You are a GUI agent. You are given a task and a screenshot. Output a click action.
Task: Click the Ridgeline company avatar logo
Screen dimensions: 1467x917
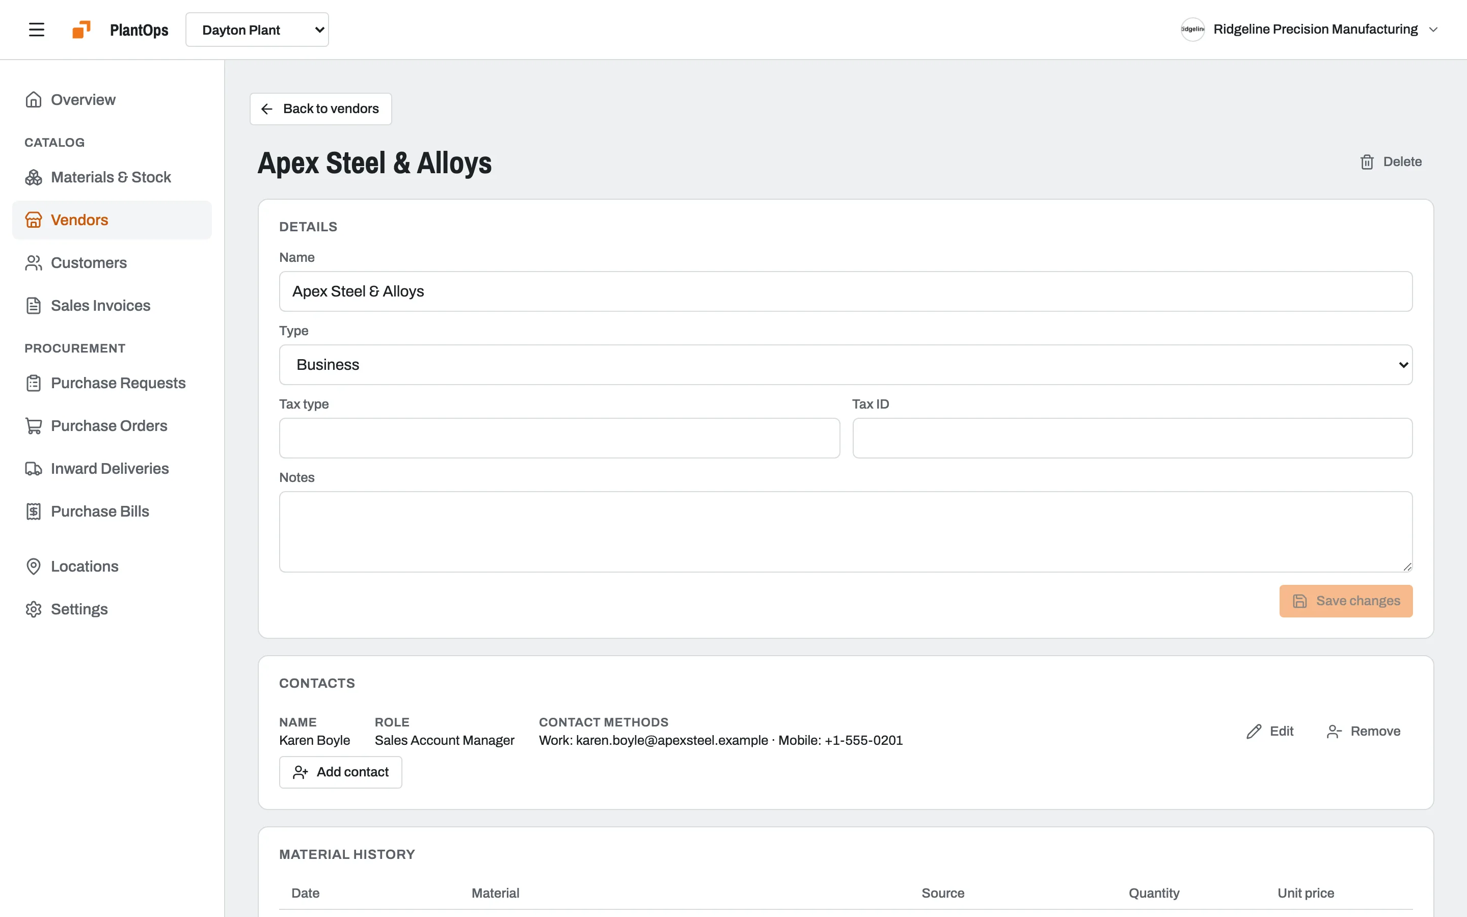1192,29
